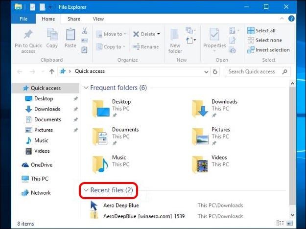This screenshot has width=306, height=229.
Task: Open the Delete dropdown arrow
Action: [159, 34]
